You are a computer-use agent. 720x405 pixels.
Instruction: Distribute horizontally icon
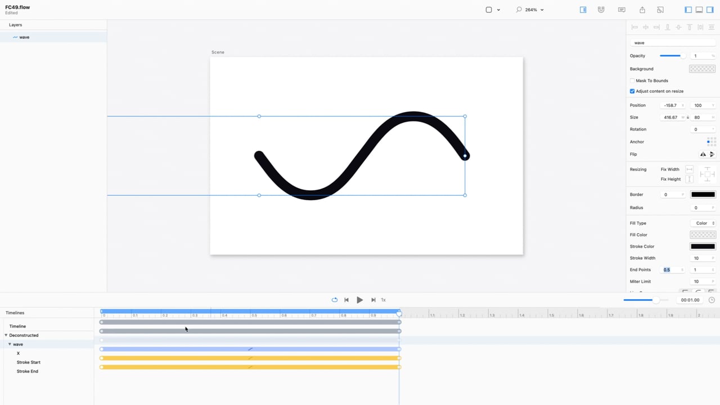(700, 27)
